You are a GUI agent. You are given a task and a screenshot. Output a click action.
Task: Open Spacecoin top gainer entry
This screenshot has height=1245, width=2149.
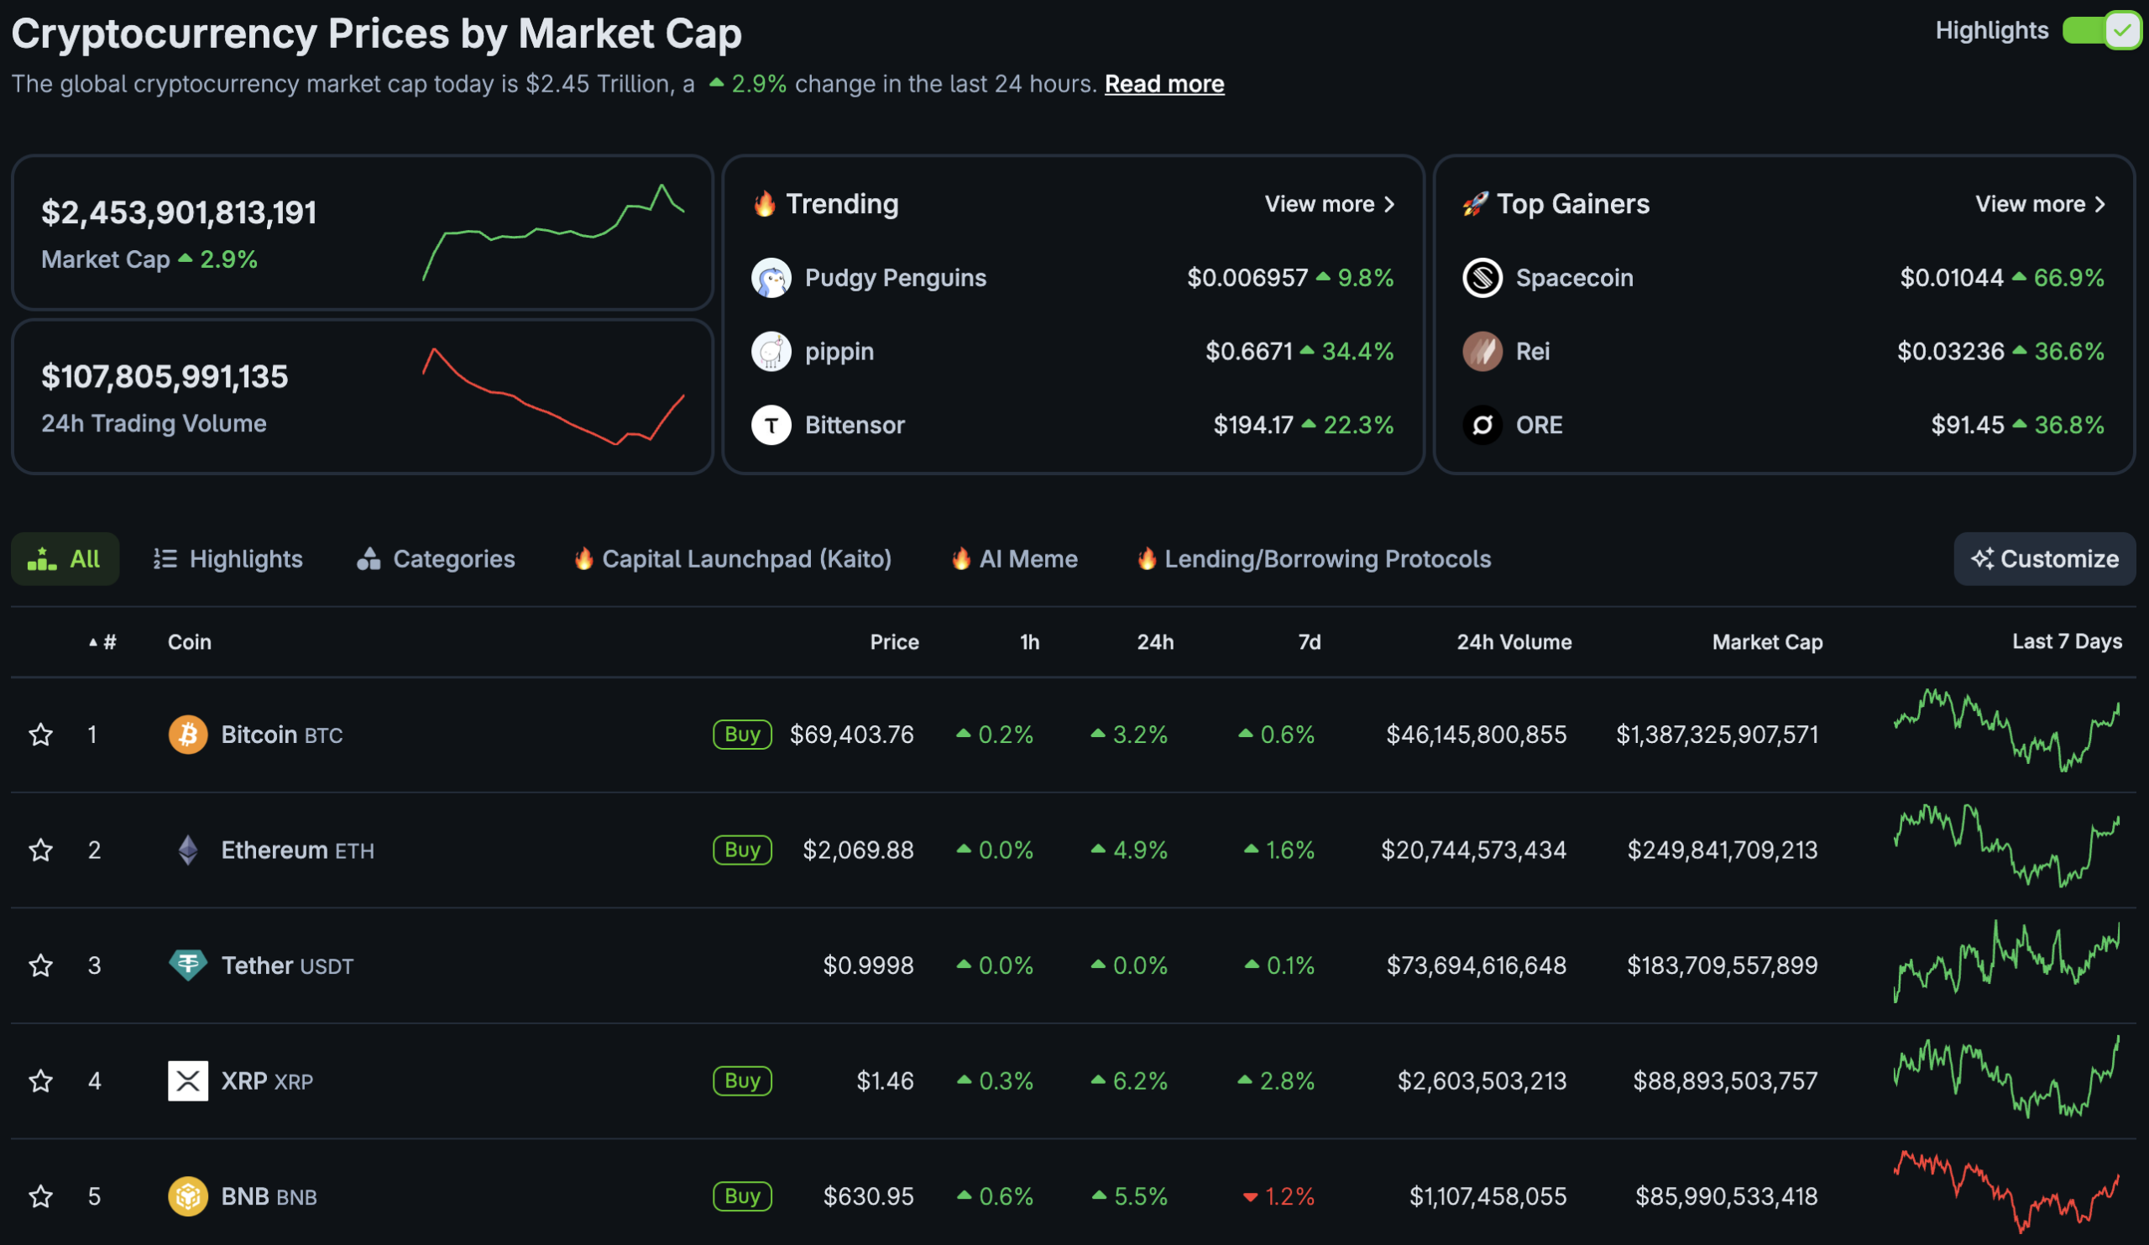(1783, 278)
